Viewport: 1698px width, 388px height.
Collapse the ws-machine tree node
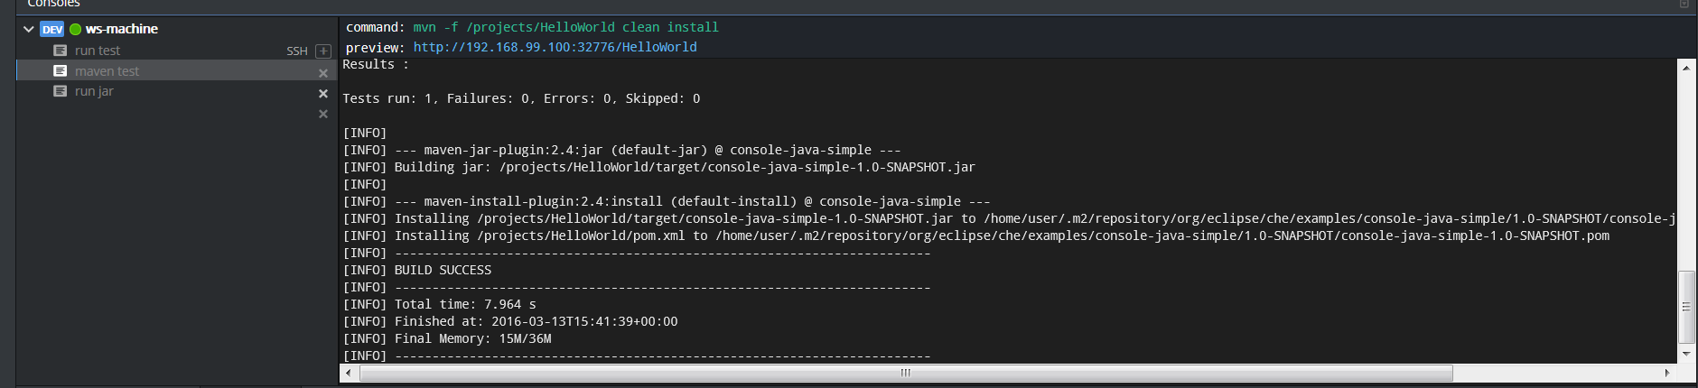pos(29,29)
